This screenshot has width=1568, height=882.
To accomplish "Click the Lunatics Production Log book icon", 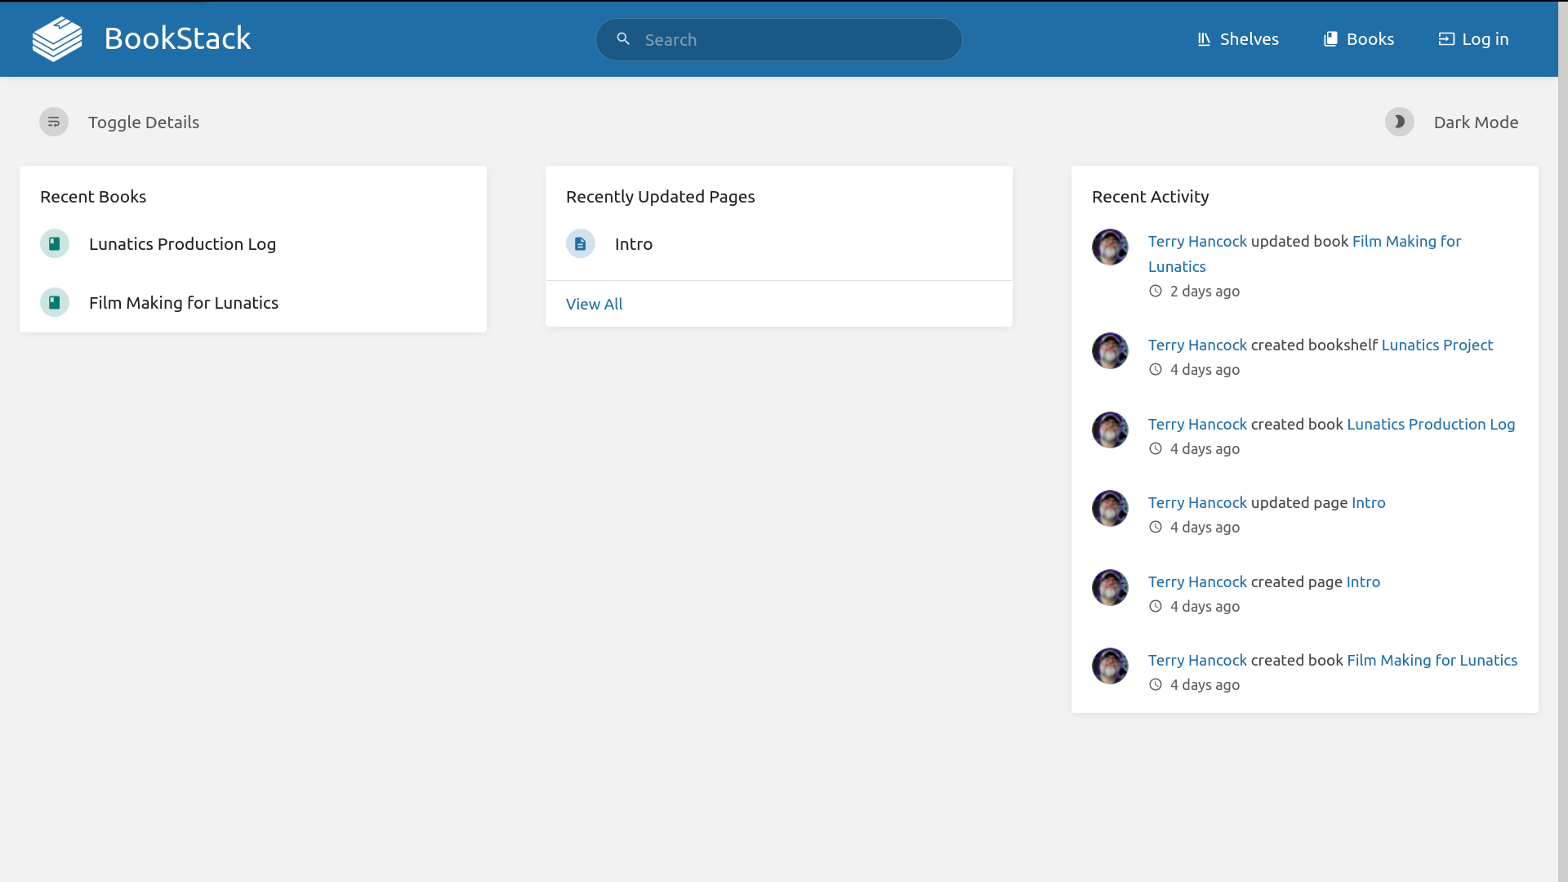I will pos(55,243).
